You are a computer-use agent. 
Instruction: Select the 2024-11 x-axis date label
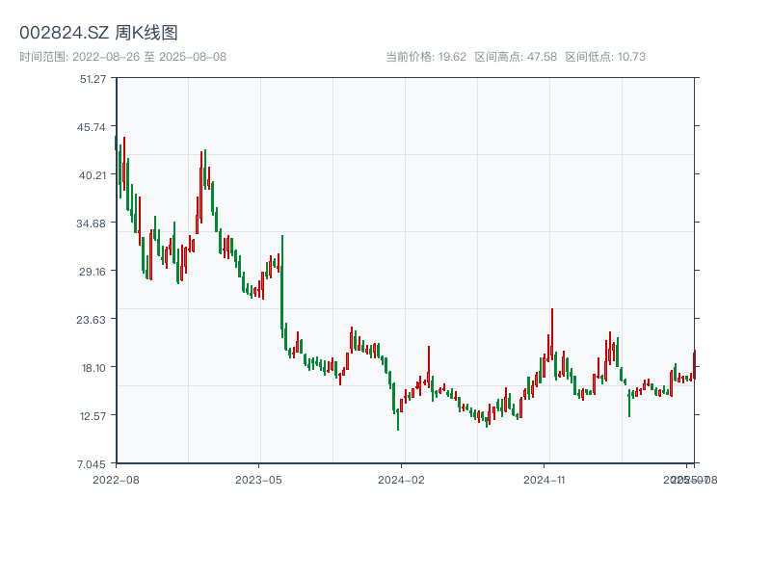point(545,479)
